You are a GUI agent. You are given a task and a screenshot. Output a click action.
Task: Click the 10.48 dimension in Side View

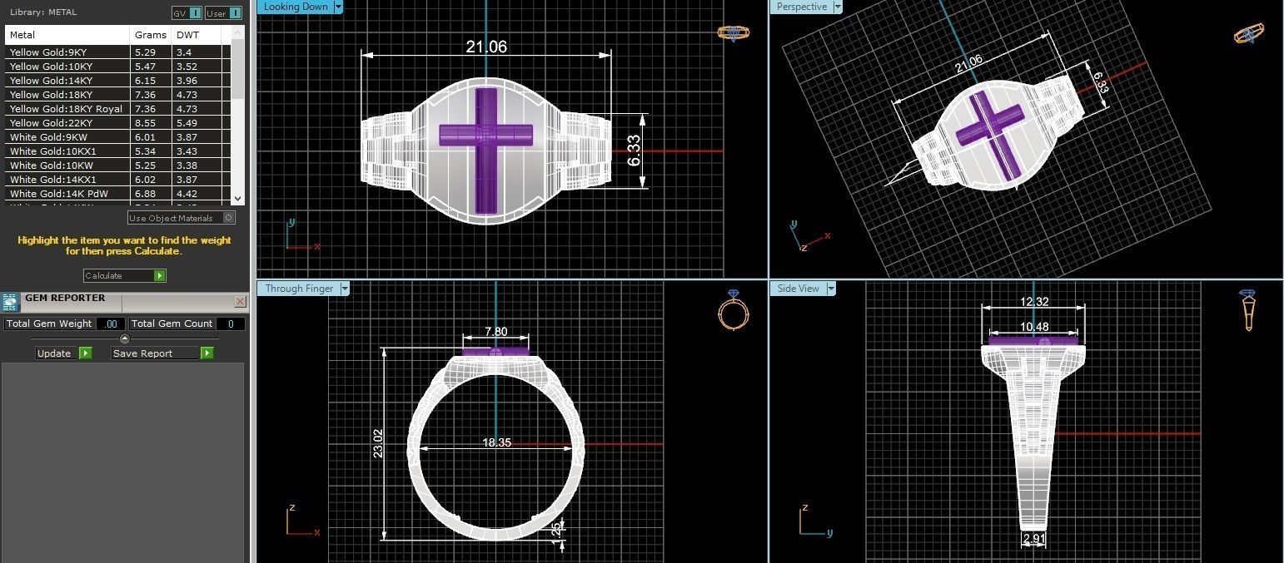pyautogui.click(x=1034, y=327)
